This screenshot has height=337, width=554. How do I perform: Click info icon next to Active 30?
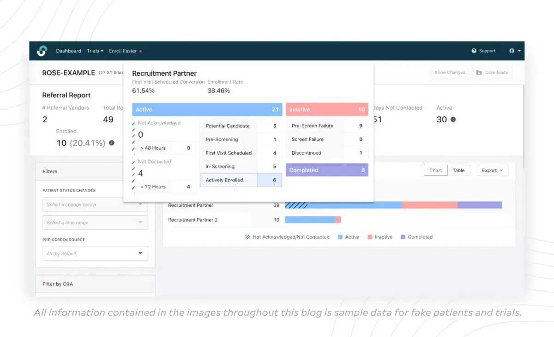click(452, 119)
